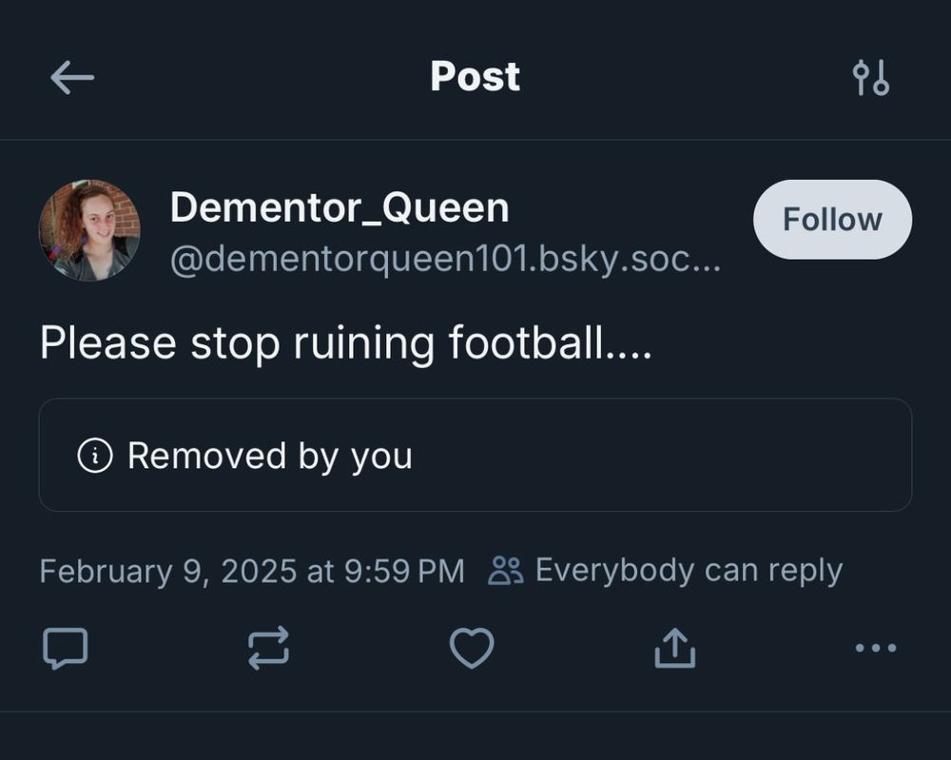Follow Dementor_Queen

coord(832,219)
